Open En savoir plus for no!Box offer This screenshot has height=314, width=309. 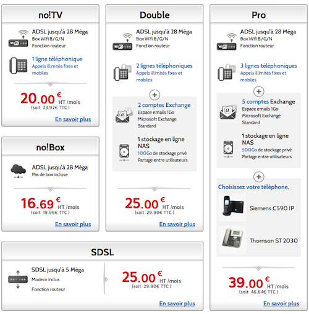73,224
